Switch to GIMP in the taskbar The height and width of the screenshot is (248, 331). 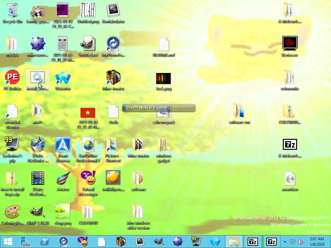pos(159,242)
